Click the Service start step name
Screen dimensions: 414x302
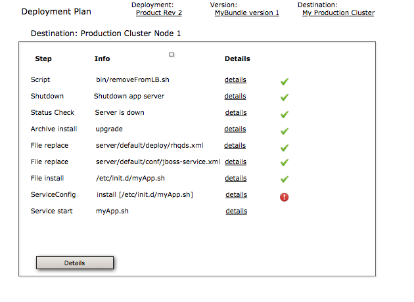click(x=52, y=211)
